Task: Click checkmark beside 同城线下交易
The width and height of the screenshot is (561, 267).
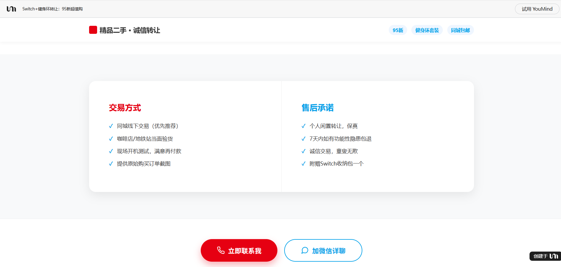Action: [x=111, y=126]
